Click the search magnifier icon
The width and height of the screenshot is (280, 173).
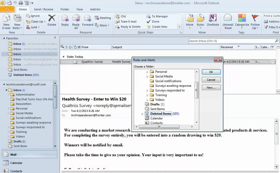277,41
